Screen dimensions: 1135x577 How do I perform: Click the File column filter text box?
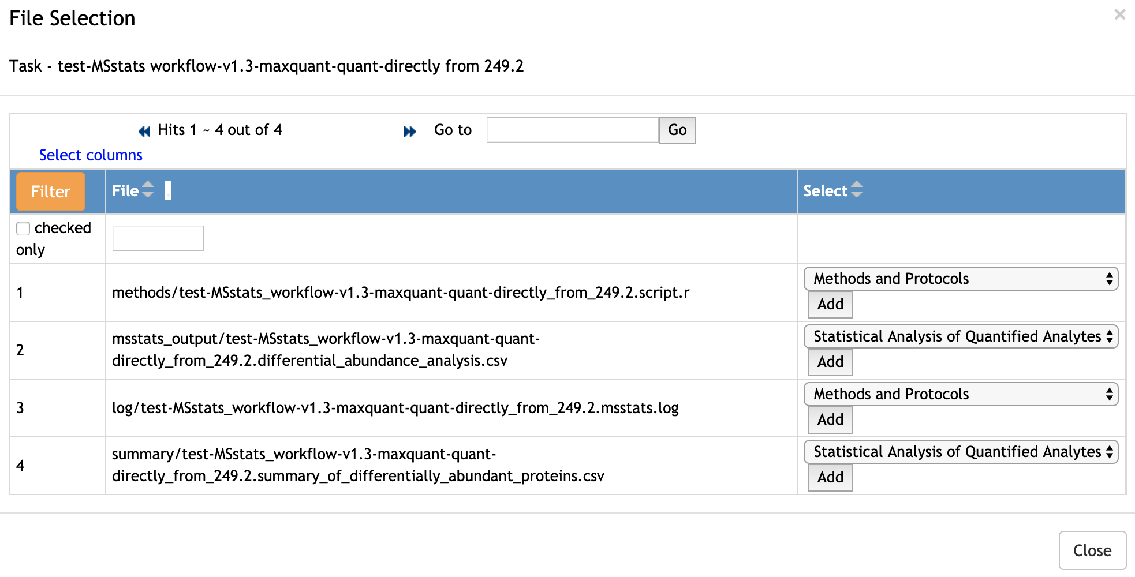(x=158, y=238)
